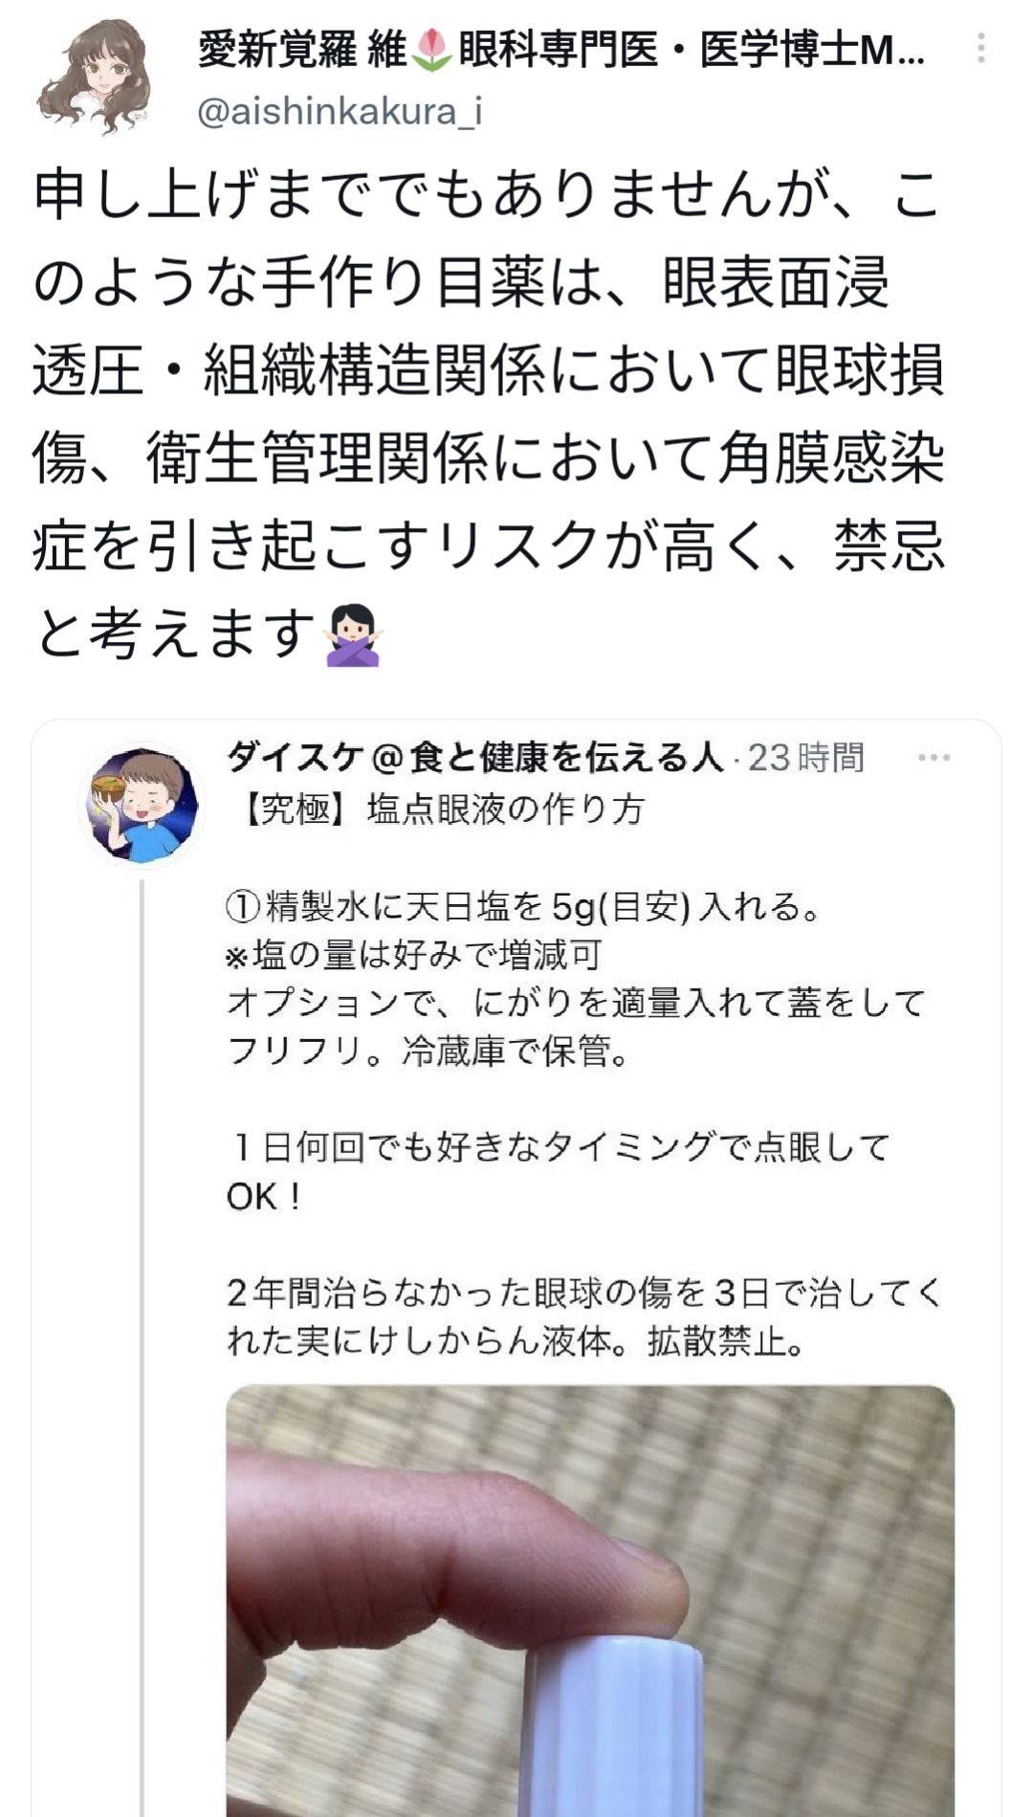
Task: Tap the 1日何回でも好きなタイミング paragraph
Action: tap(559, 1171)
